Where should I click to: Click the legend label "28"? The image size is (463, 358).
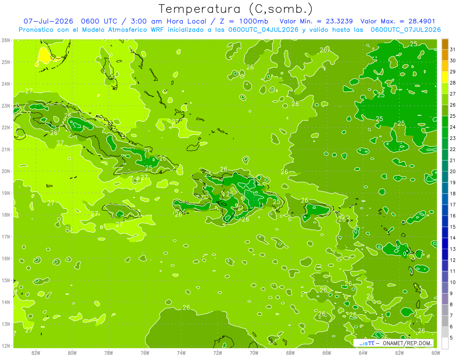[453, 83]
